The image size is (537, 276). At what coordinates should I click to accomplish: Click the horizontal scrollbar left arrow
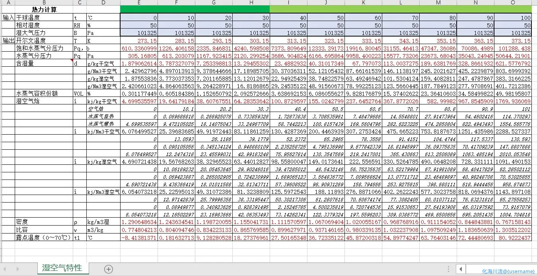click(x=461, y=269)
